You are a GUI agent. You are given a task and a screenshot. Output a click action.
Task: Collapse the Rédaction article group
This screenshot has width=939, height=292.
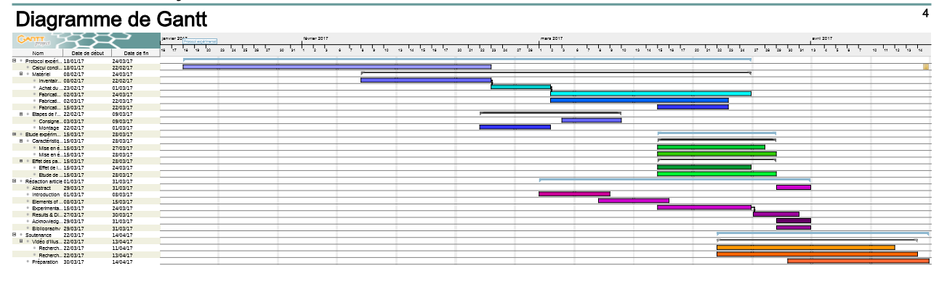point(15,181)
